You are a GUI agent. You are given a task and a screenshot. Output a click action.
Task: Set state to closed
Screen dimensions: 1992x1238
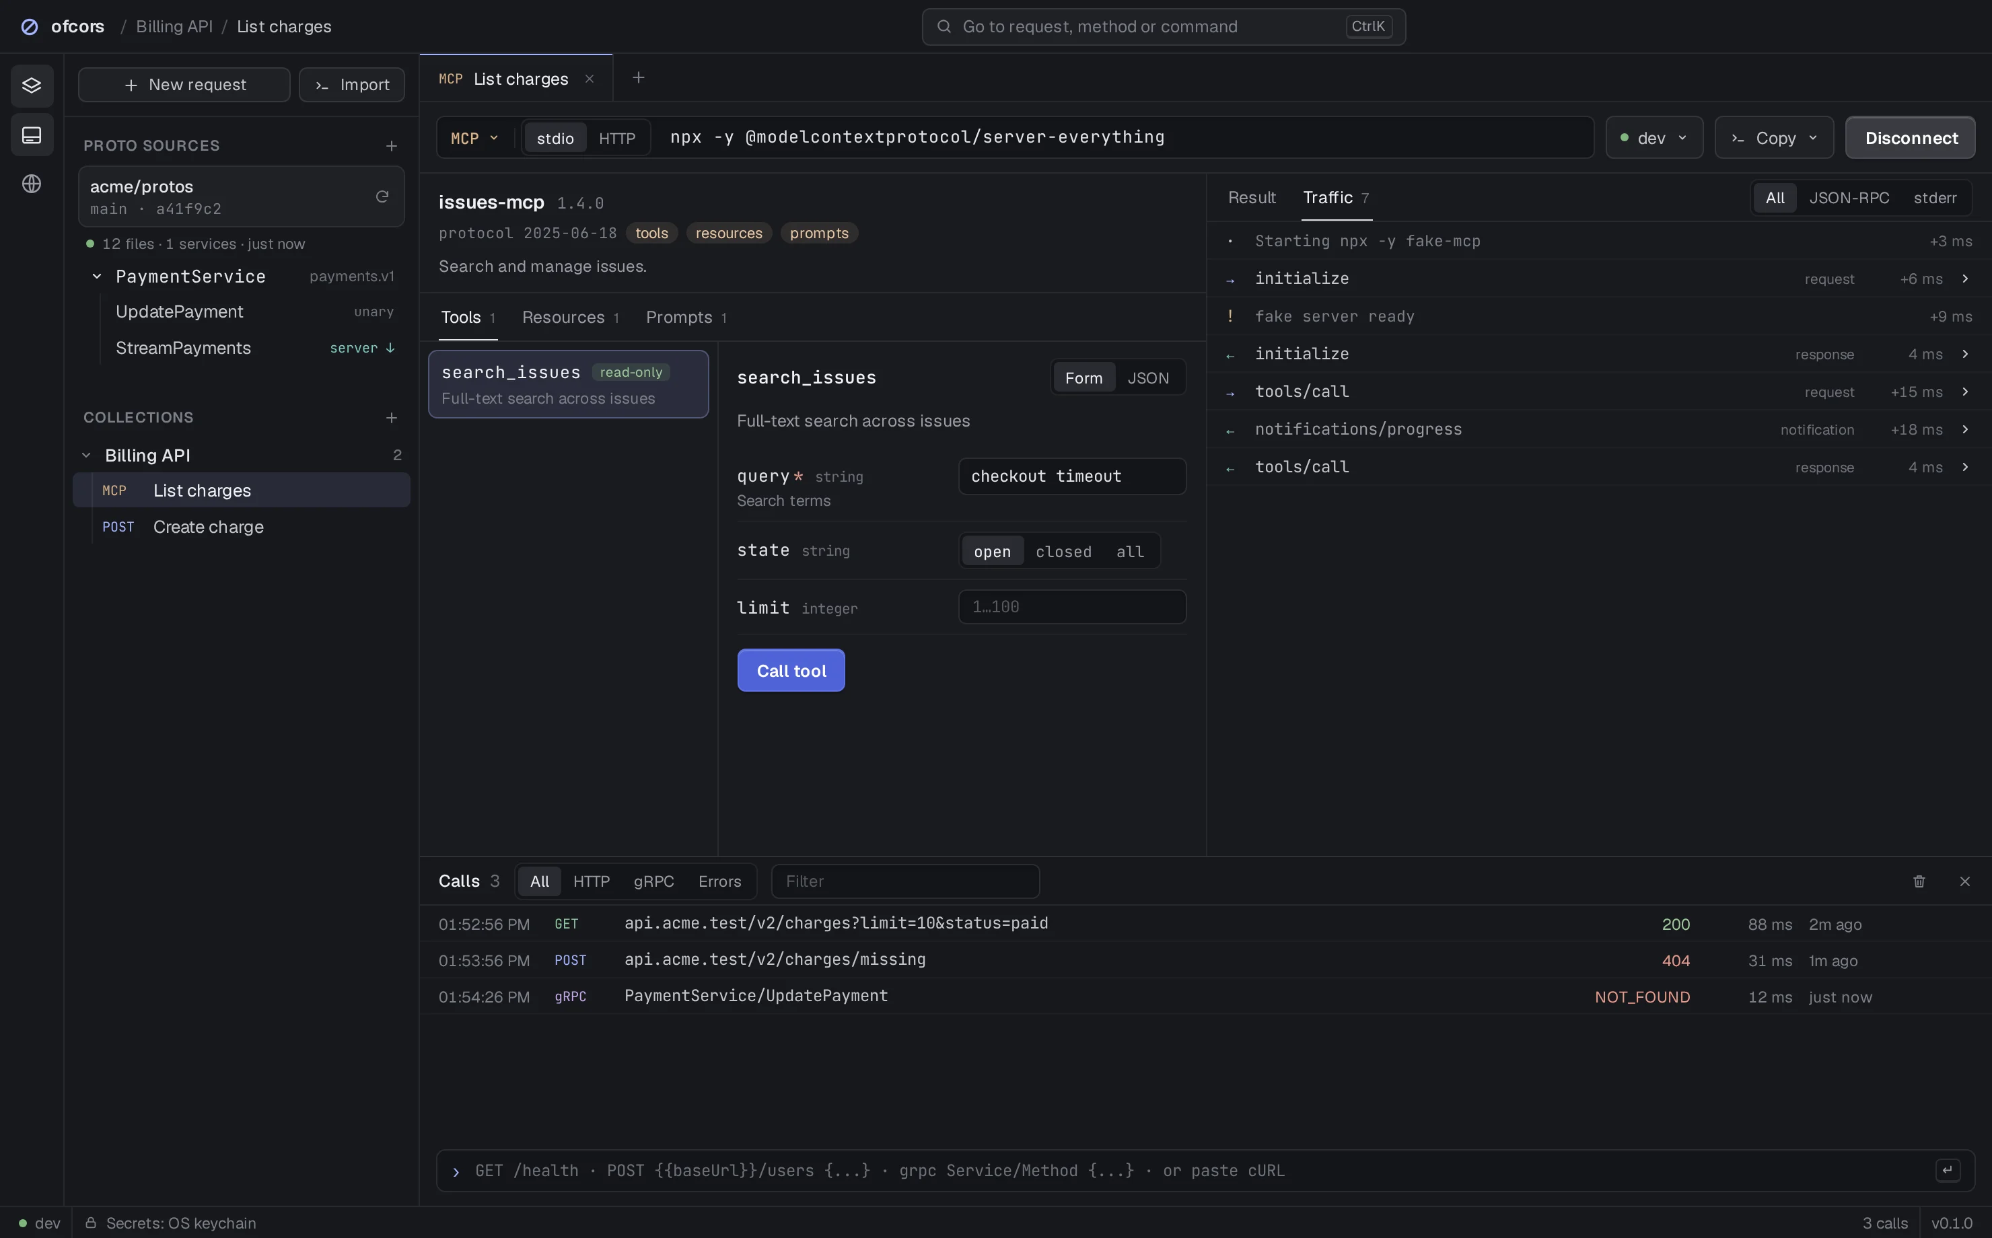(x=1063, y=551)
